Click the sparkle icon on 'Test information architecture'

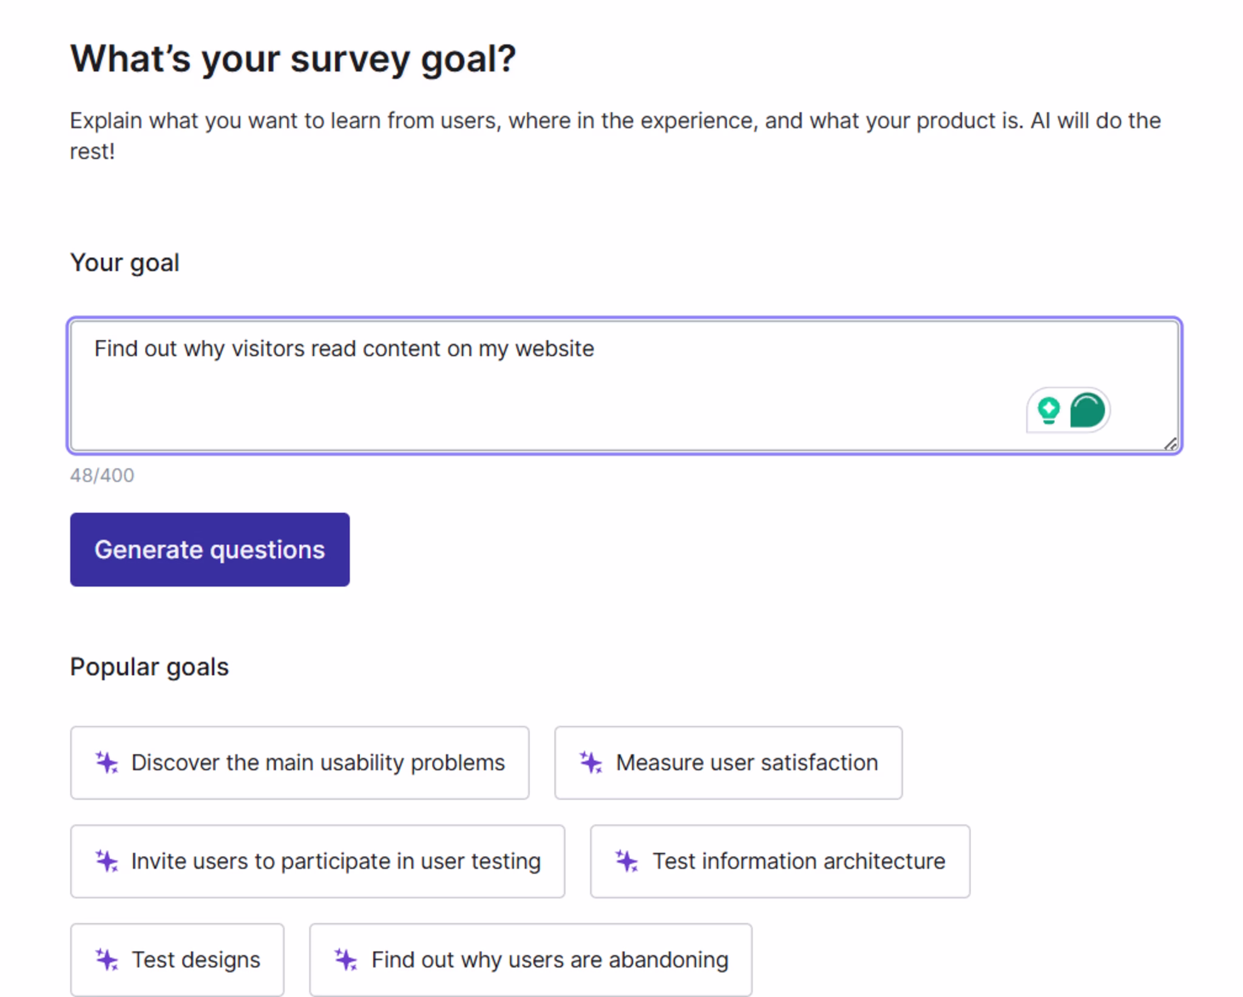pos(628,861)
